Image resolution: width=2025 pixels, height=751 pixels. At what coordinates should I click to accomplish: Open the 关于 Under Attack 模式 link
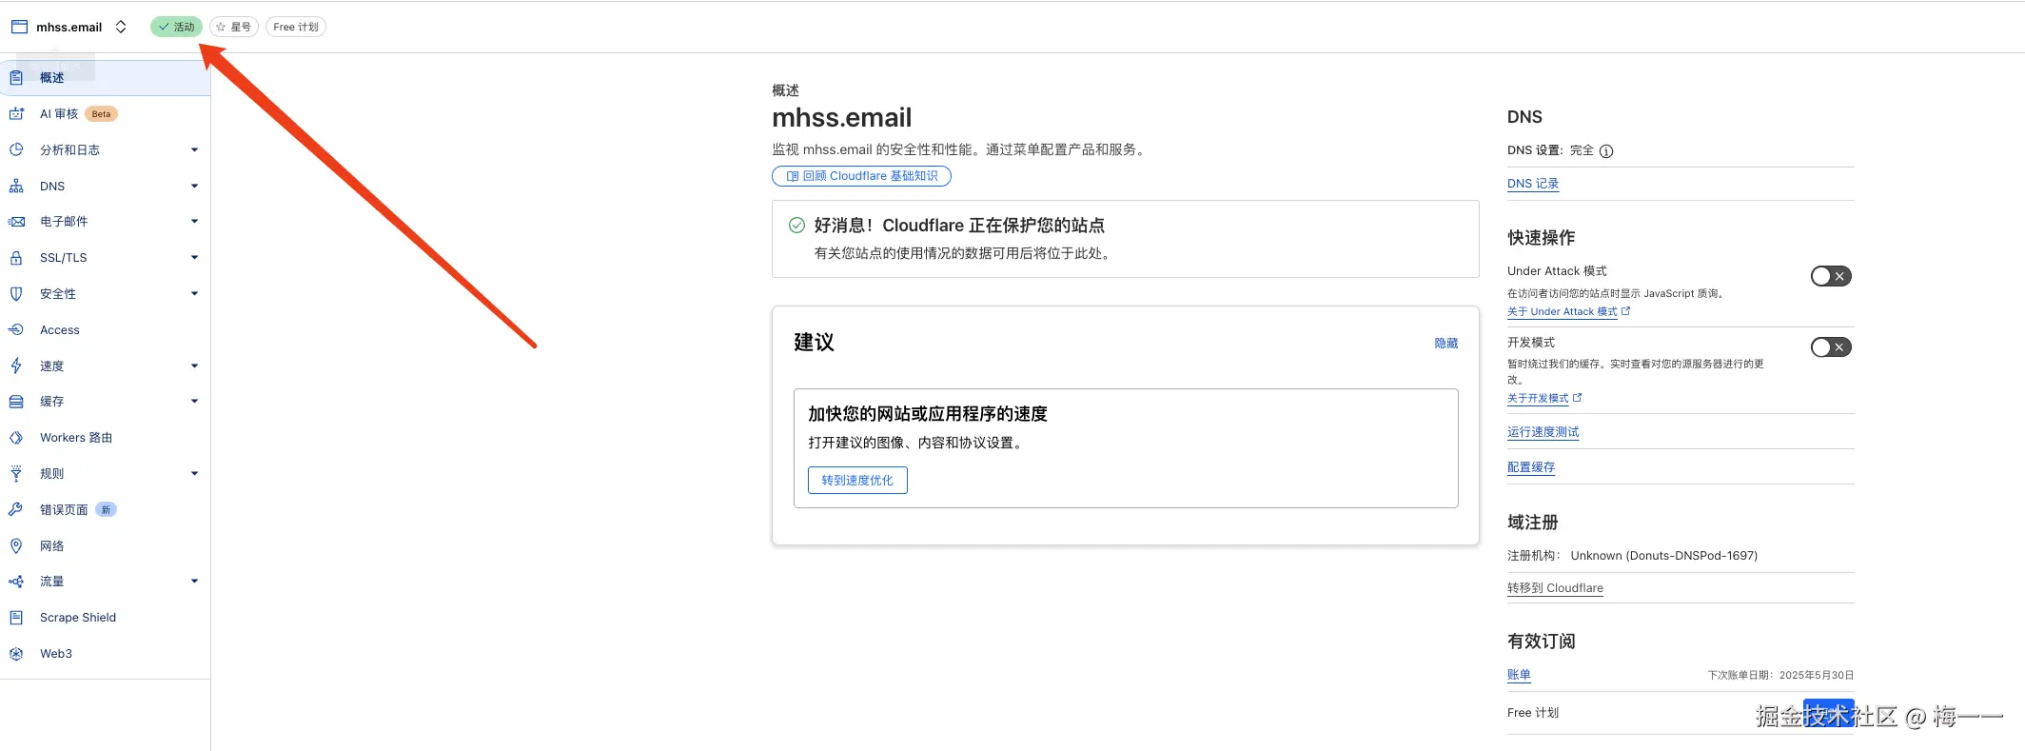[1563, 312]
